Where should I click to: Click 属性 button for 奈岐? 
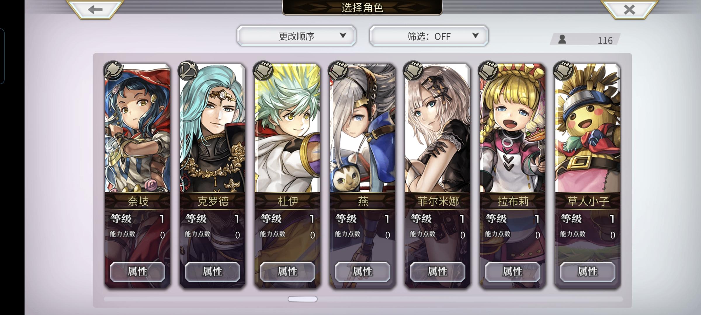click(137, 272)
